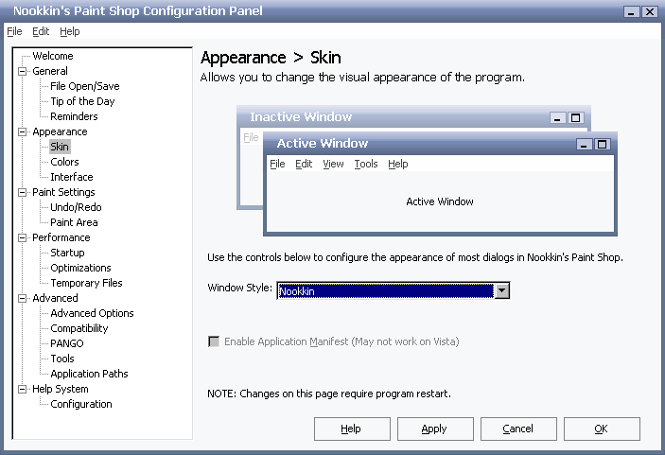Click Tools in the preview Active Window
This screenshot has width=665, height=455.
366,164
